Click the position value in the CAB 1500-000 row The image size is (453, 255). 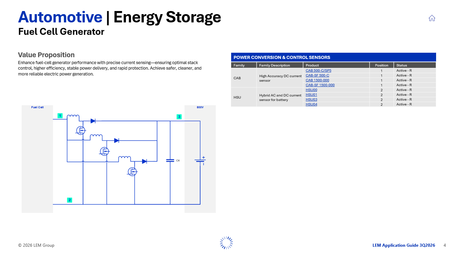tap(382, 80)
